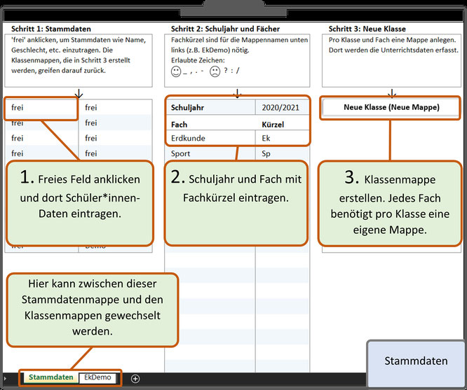
Task: Open the EkDemo sheet tab
Action: click(x=97, y=377)
